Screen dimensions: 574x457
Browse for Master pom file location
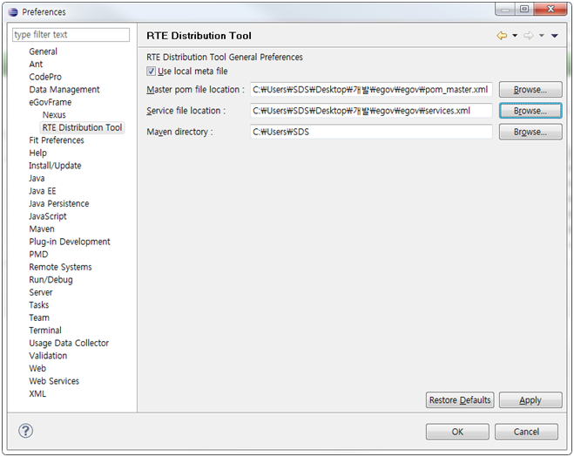coord(530,90)
